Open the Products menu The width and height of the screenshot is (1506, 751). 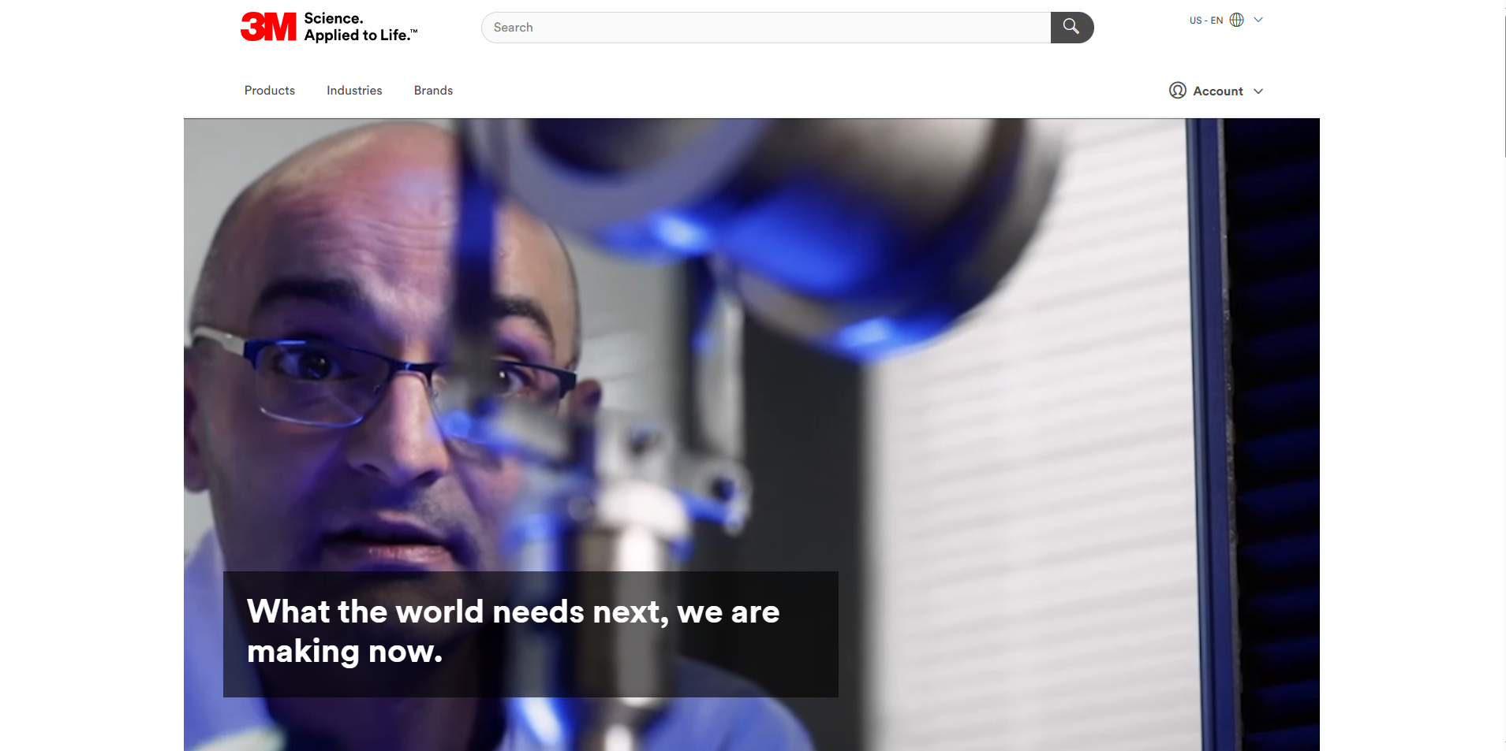269,91
